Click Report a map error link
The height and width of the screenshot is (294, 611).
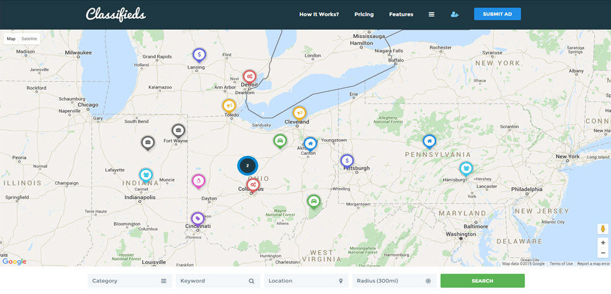594,264
